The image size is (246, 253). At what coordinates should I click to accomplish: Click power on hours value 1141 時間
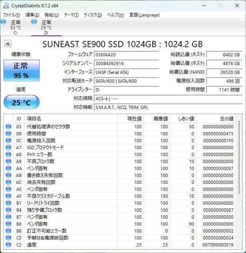224,90
